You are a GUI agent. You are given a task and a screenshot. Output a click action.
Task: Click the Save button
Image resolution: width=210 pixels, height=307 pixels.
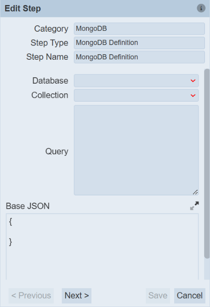(x=158, y=296)
